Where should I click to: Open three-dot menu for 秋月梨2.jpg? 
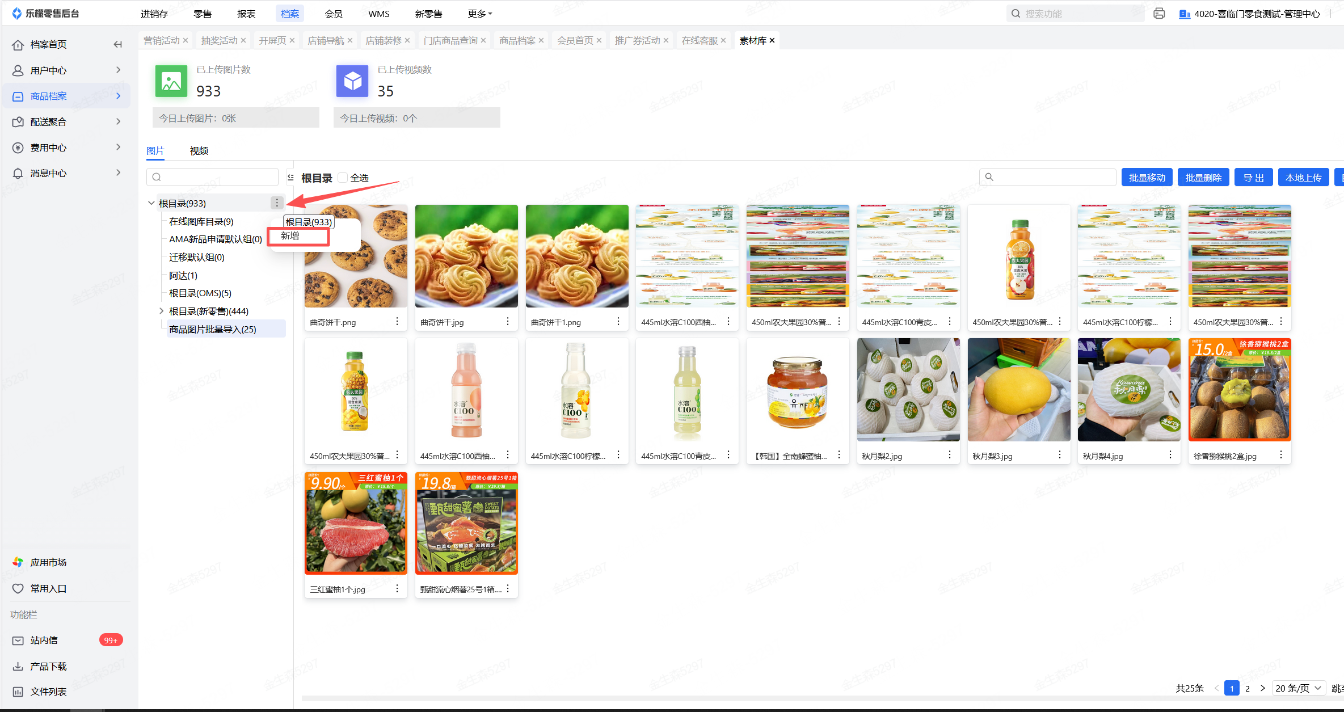pos(950,455)
